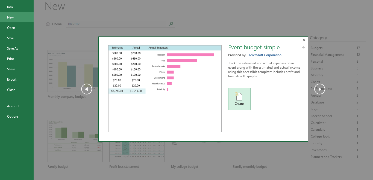
Task: Go to the Account page
Action: coord(13,106)
